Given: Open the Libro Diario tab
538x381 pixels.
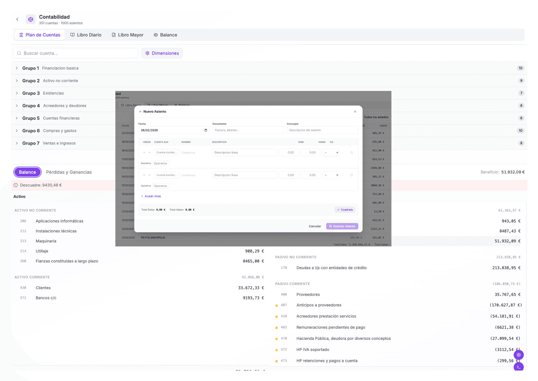Looking at the screenshot, I should (86, 35).
